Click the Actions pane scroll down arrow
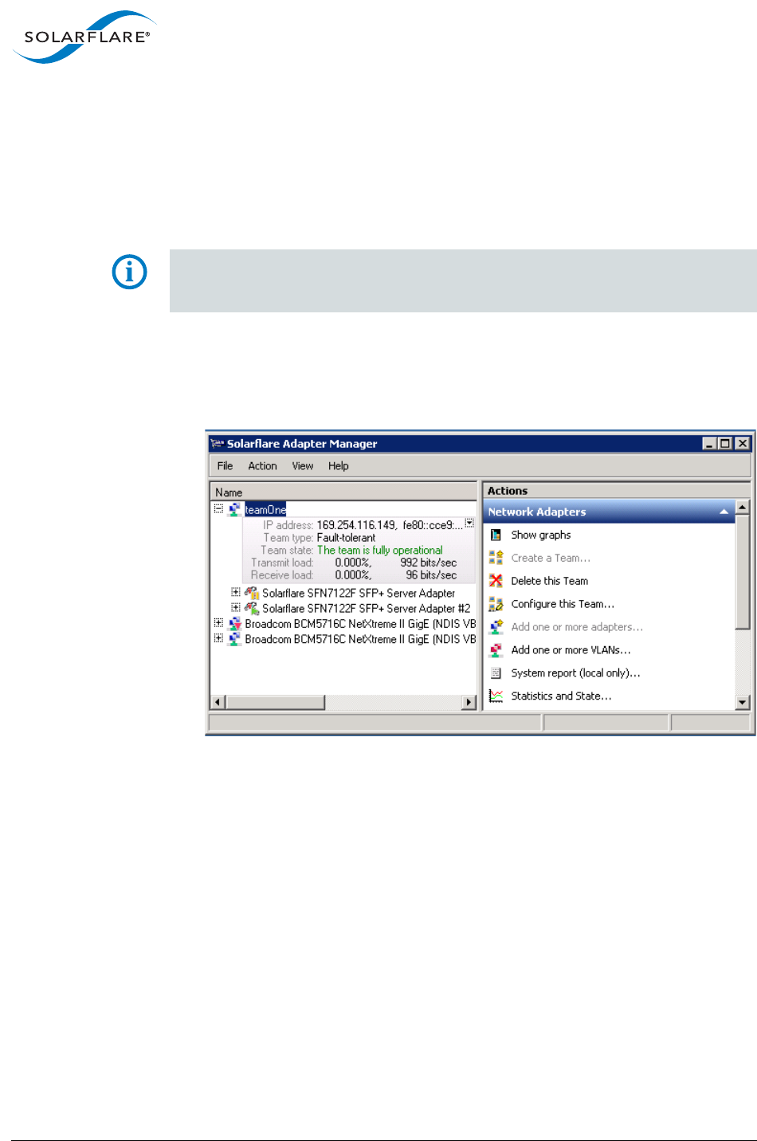 click(743, 702)
